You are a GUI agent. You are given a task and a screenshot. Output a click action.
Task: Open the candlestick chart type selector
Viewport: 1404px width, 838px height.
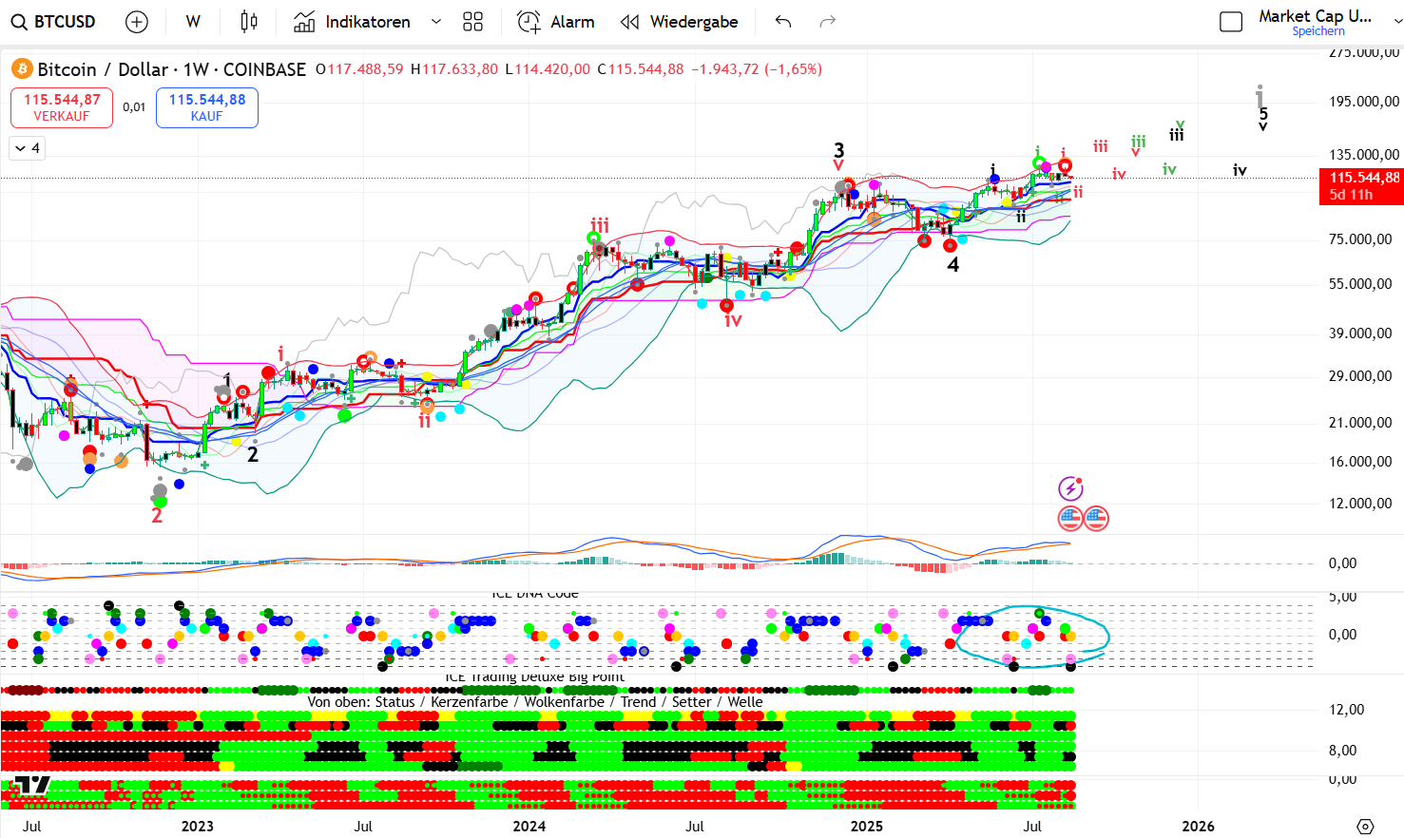[x=249, y=22]
